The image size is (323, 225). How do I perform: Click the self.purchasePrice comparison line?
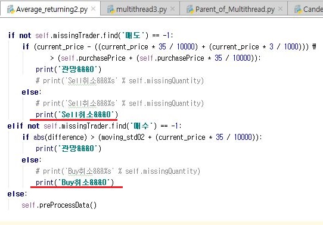click(156, 58)
